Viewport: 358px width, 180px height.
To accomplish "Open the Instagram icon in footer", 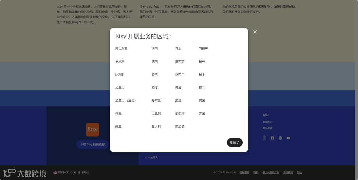I will pos(265,138).
